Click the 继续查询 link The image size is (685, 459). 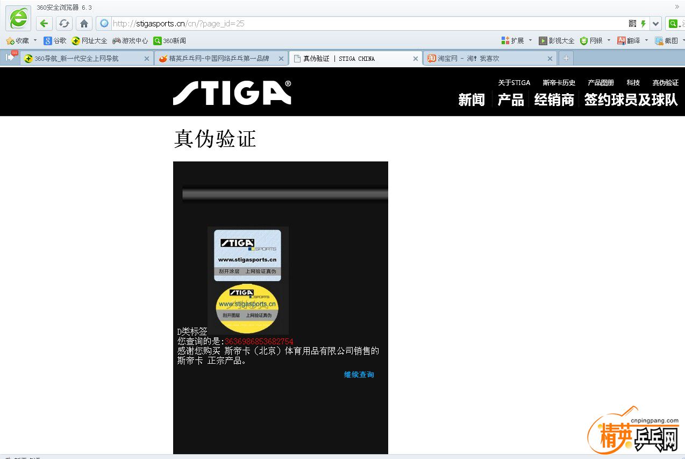pyautogui.click(x=359, y=375)
